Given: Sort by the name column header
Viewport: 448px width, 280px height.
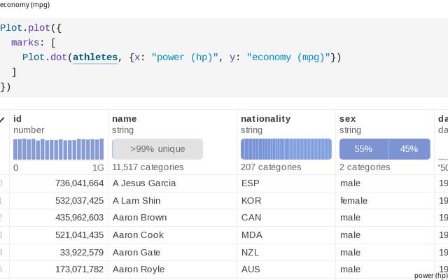Looking at the screenshot, I should (124, 119).
